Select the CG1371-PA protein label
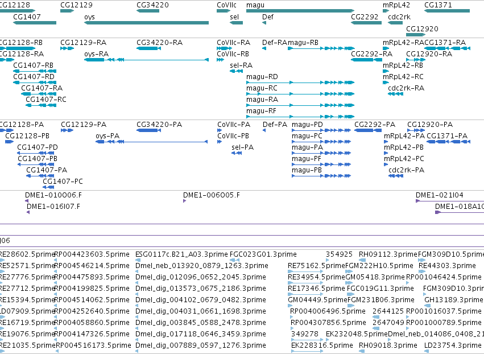This screenshot has width=484, height=354. tap(447, 136)
